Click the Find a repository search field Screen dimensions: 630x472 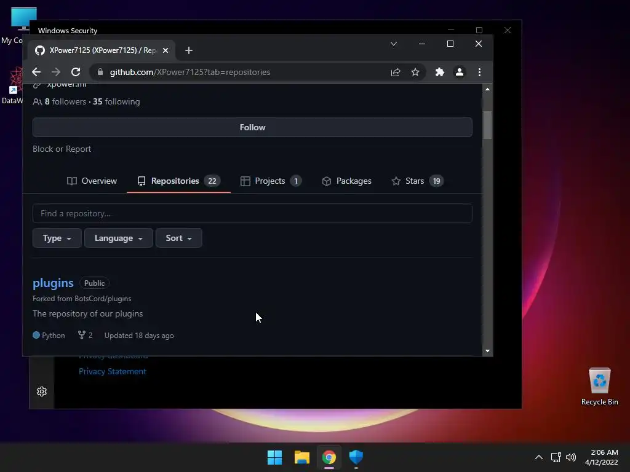point(252,213)
